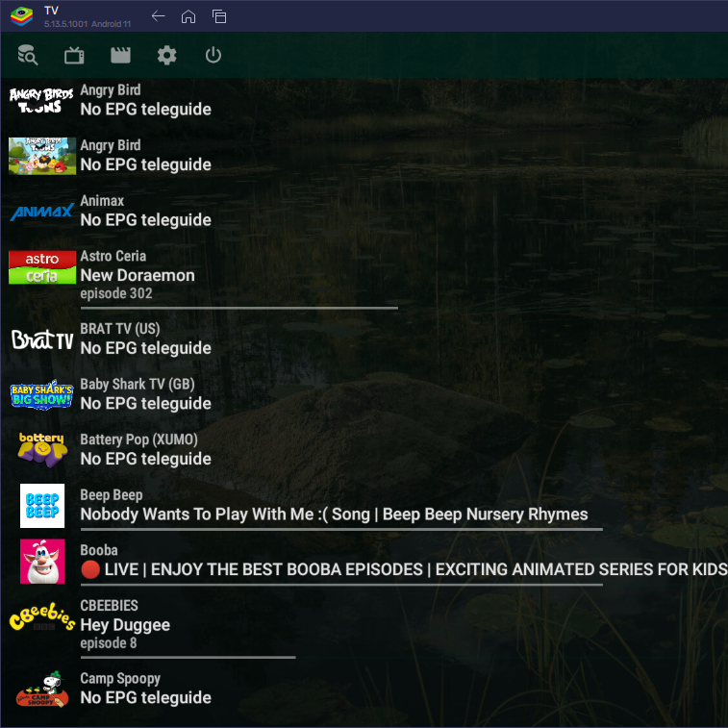
Task: Open the settings gear icon
Action: pyautogui.click(x=166, y=55)
